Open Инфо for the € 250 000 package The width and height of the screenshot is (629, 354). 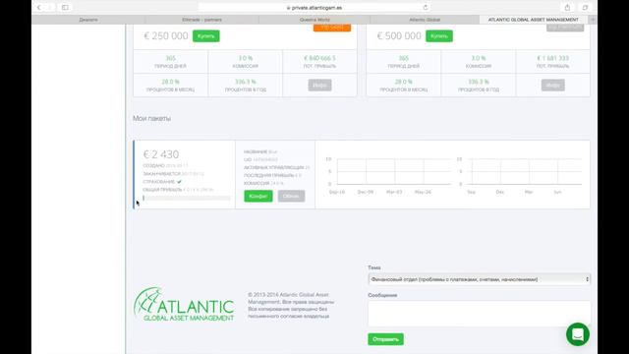coord(319,86)
